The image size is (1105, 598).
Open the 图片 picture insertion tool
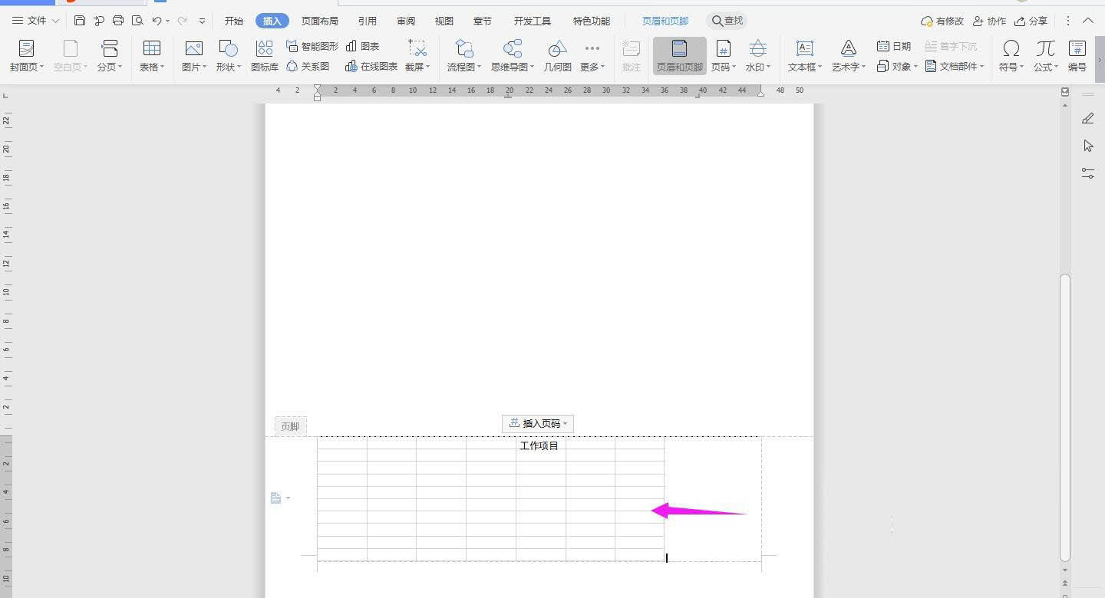tap(193, 54)
